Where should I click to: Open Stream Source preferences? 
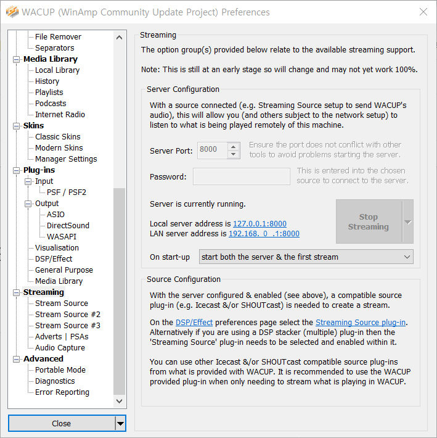pos(62,304)
